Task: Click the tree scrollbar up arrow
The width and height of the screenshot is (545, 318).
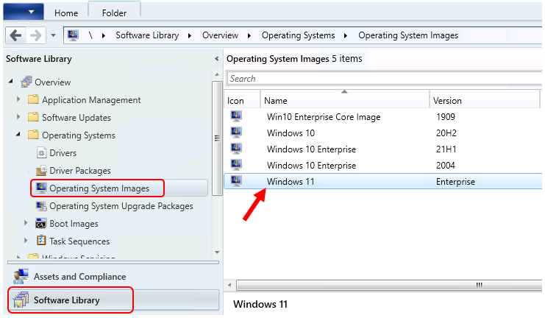Action: (217, 74)
